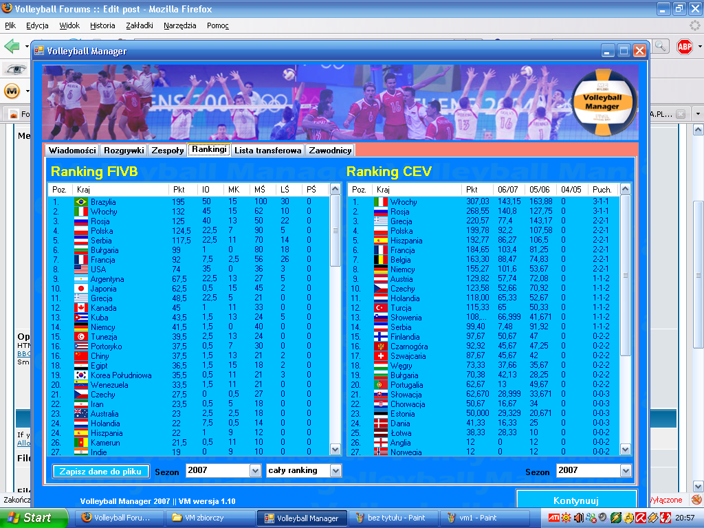Sort CEV ranking by the 06/07 column
704x528 pixels.
(509, 190)
